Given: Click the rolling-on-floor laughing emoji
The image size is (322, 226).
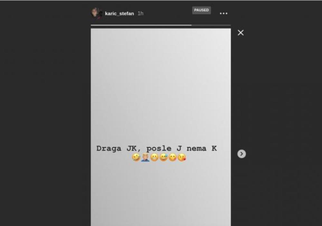Looking at the screenshot, I should (x=136, y=157).
